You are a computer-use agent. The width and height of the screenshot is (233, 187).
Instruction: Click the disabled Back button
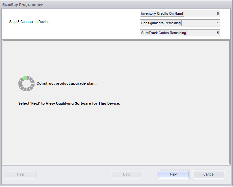(127, 174)
